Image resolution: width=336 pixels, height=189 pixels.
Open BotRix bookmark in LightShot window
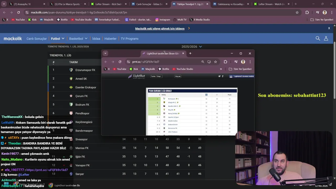click(x=164, y=69)
